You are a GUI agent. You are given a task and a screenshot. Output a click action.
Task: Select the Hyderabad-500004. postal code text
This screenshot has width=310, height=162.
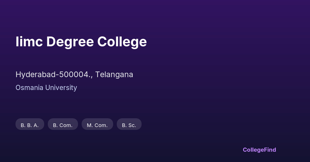(53, 75)
